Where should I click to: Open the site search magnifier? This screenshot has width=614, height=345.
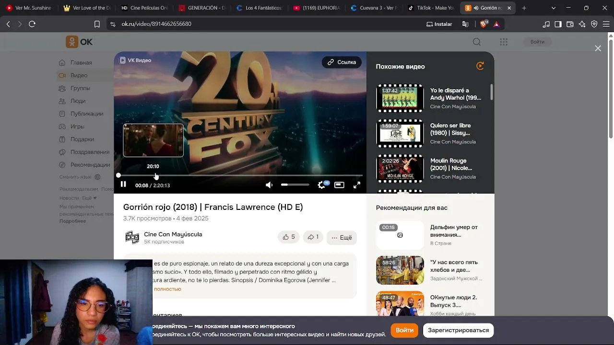[x=477, y=42]
